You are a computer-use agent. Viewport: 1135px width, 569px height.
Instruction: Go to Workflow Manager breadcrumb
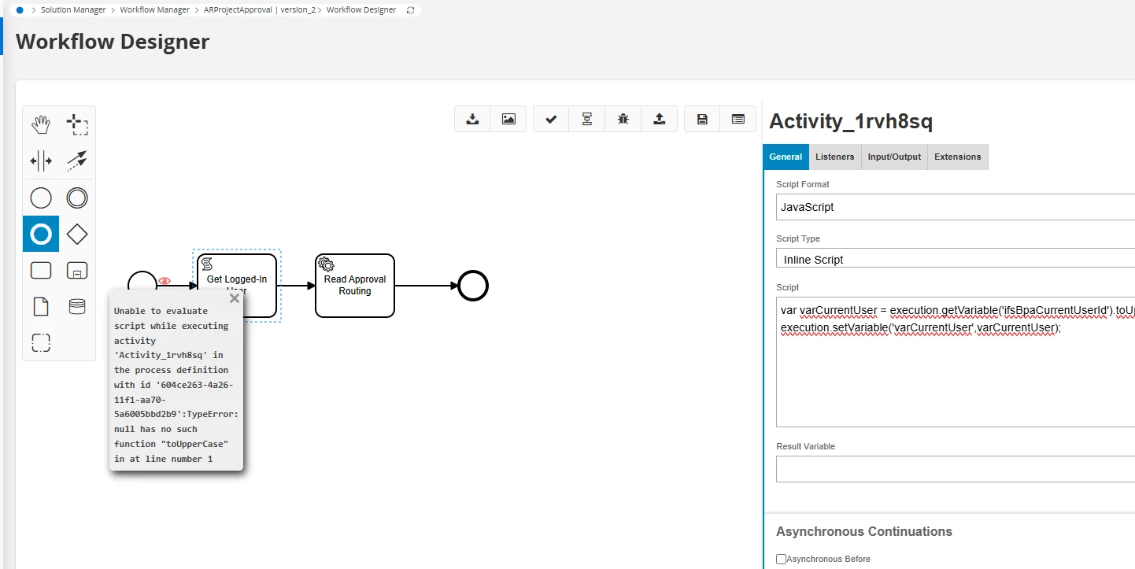[x=155, y=10]
